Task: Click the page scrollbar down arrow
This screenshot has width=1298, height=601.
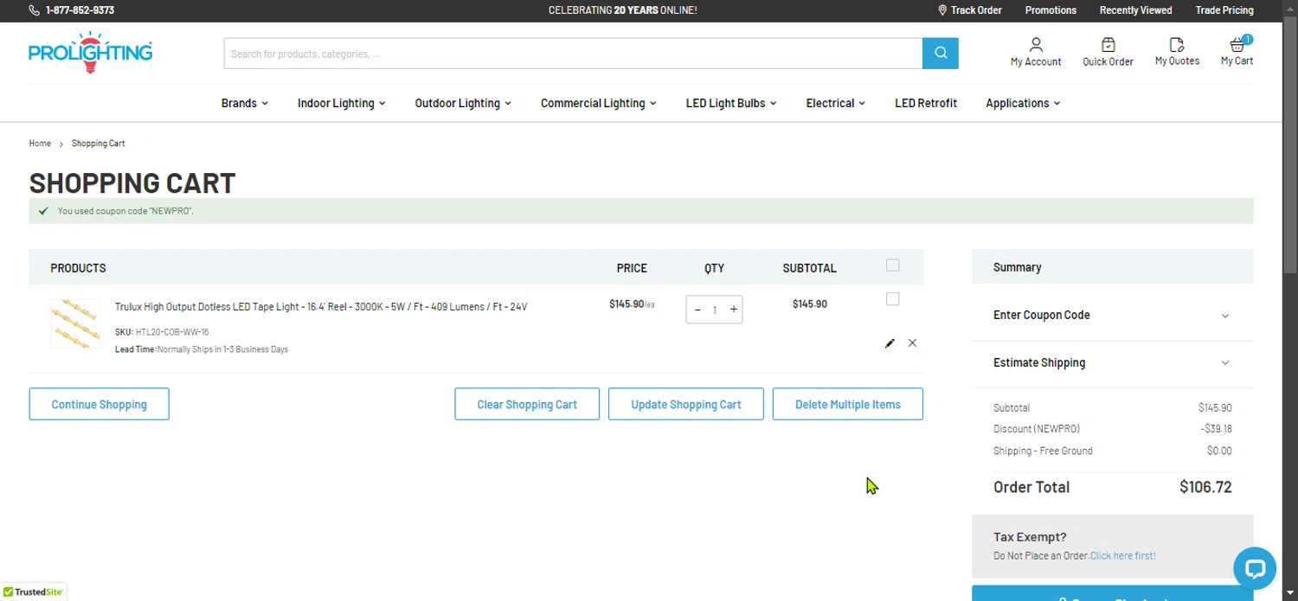Action: (1289, 593)
